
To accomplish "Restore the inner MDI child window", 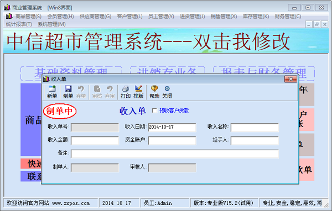I will click(x=317, y=24).
